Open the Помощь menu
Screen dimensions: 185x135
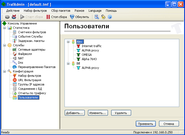click(x=111, y=11)
